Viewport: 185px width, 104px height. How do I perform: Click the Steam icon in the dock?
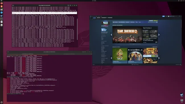(1, 16)
